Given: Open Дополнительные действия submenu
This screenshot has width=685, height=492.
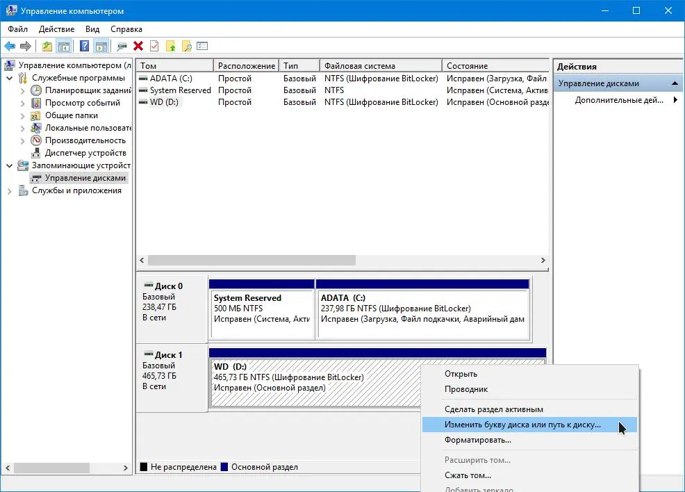Looking at the screenshot, I should (618, 100).
